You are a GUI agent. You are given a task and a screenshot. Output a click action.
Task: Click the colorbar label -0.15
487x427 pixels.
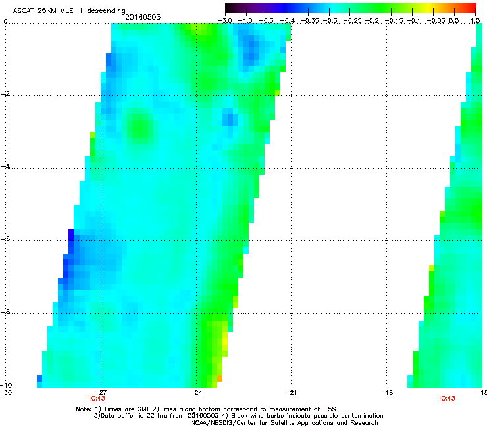click(394, 21)
